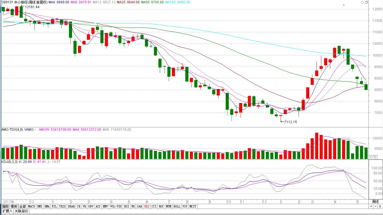Click the MA50: 8700.89 legend value
This screenshot has height=215, width=383.
pos(153,2)
